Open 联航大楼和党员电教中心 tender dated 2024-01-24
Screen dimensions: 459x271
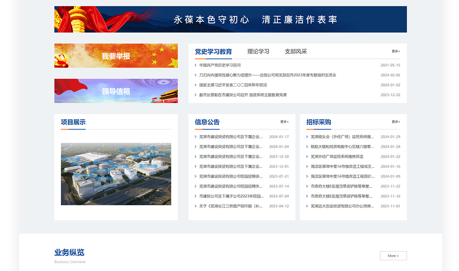click(342, 147)
